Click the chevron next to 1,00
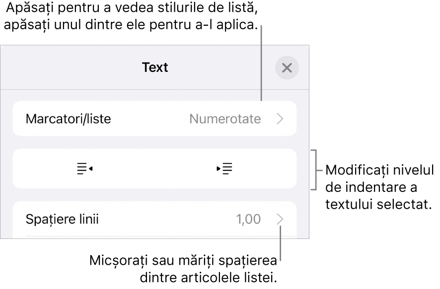 coord(281,219)
